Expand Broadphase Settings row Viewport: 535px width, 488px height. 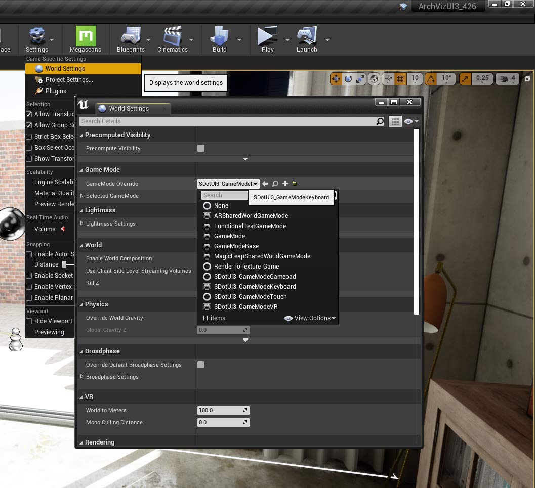(x=81, y=377)
